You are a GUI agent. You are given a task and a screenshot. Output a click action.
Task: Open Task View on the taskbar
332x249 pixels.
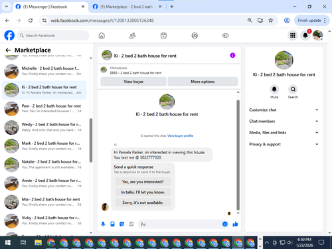(23, 242)
